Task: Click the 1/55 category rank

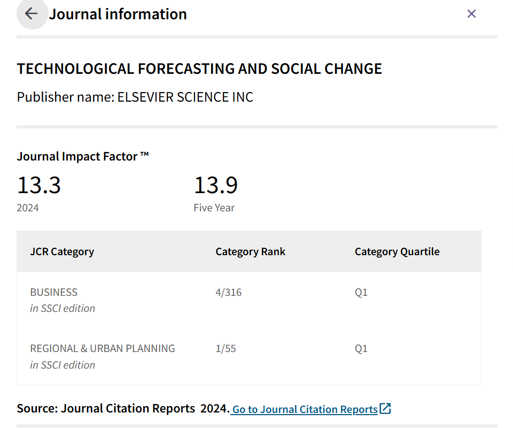Action: point(226,348)
